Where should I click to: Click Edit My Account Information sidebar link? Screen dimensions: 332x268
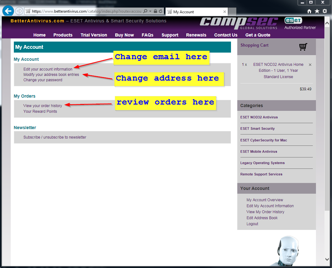[x=270, y=206]
